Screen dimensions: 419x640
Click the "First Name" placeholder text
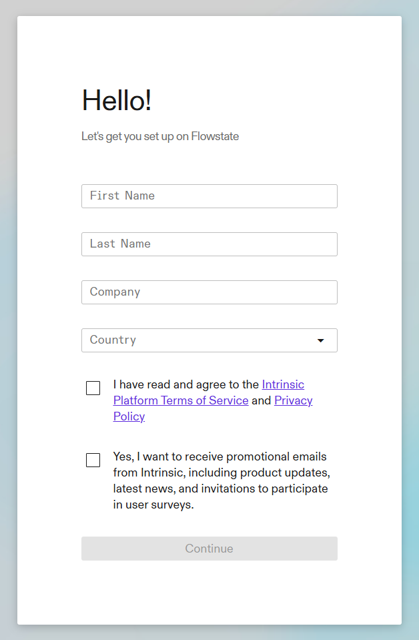122,196
